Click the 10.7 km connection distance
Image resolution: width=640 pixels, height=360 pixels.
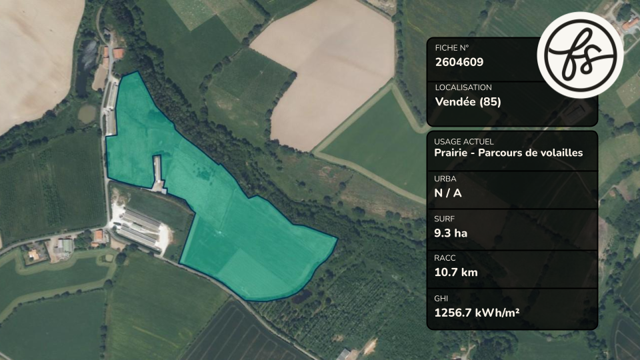coord(456,272)
